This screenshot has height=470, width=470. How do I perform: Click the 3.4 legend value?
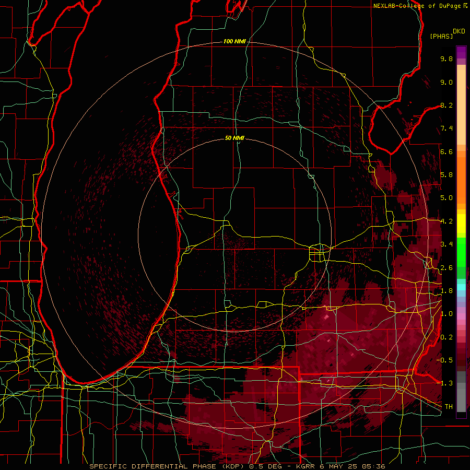click(446, 244)
